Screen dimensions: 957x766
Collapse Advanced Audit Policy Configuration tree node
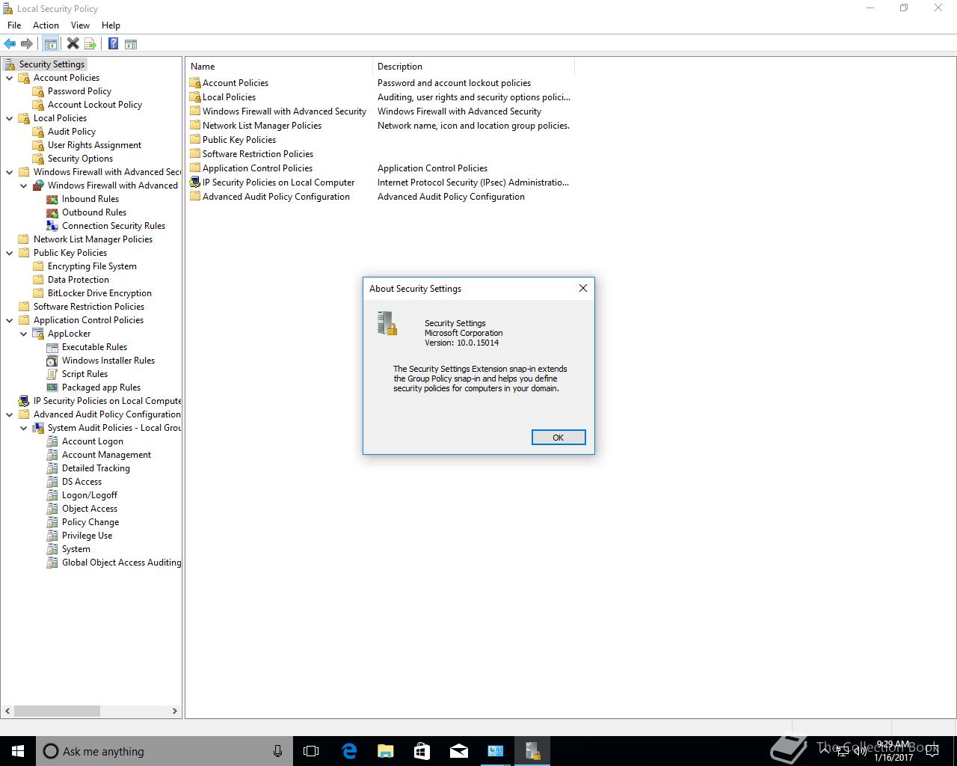[10, 414]
